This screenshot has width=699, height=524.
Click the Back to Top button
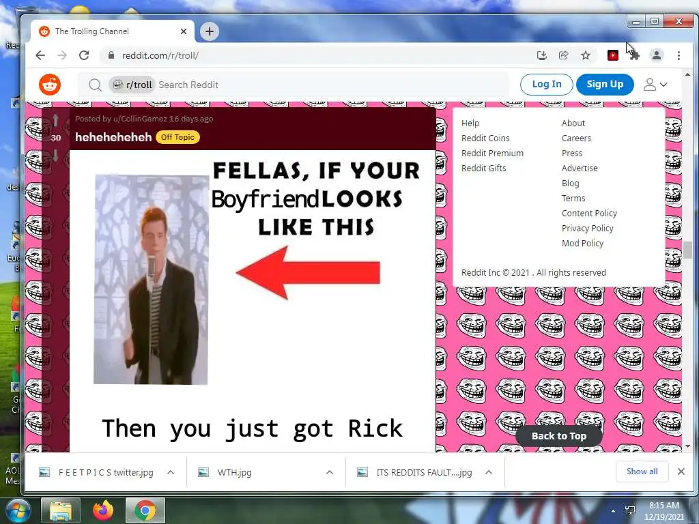coord(558,436)
